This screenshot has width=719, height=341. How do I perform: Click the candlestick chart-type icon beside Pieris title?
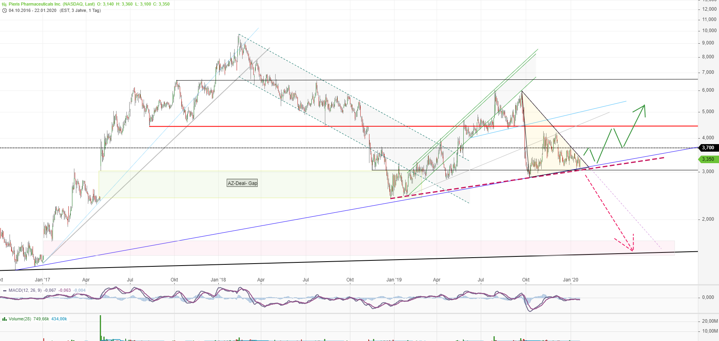4,4
